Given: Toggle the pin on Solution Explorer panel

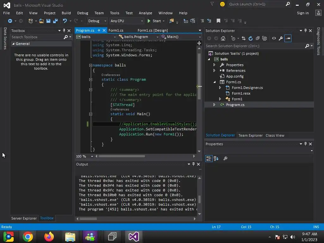Looking at the screenshot, I should pyautogui.click(x=305, y=31).
